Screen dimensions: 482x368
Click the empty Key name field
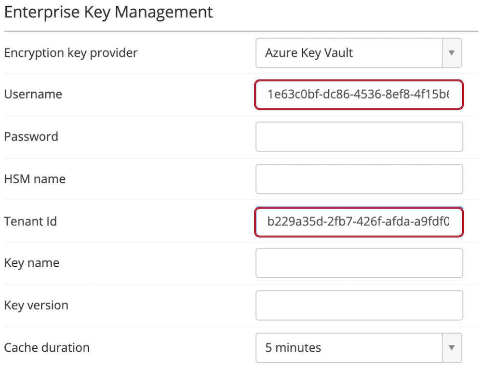point(359,263)
